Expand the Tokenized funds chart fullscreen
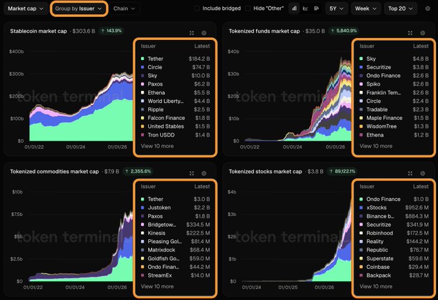The image size is (438, 300). pyautogui.click(x=410, y=33)
